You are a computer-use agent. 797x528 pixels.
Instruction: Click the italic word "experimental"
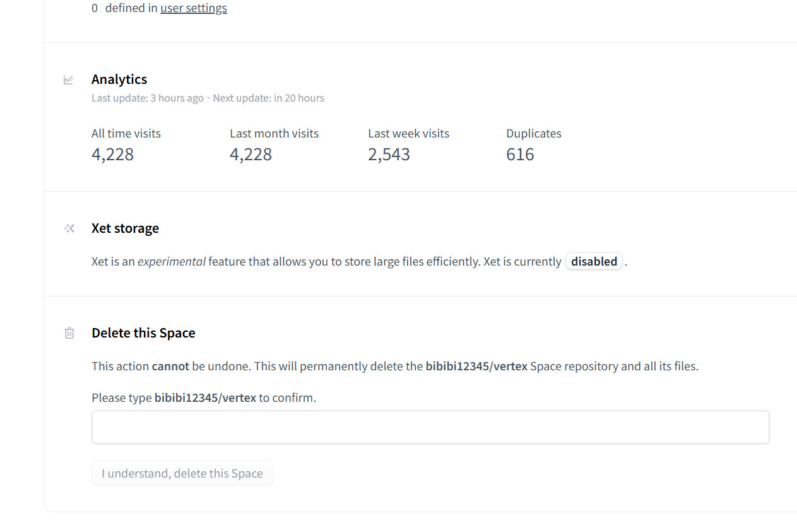[172, 261]
